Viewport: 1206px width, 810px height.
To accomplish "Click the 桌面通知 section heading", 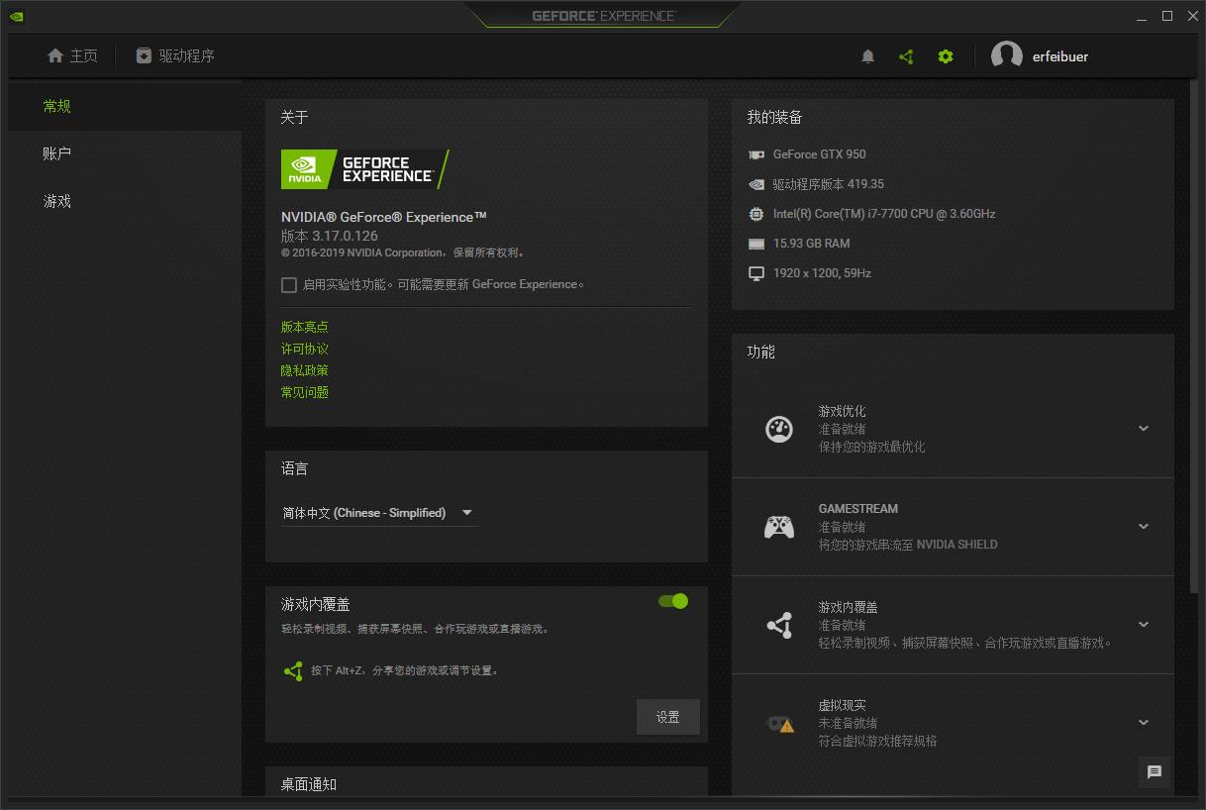I will 309,784.
